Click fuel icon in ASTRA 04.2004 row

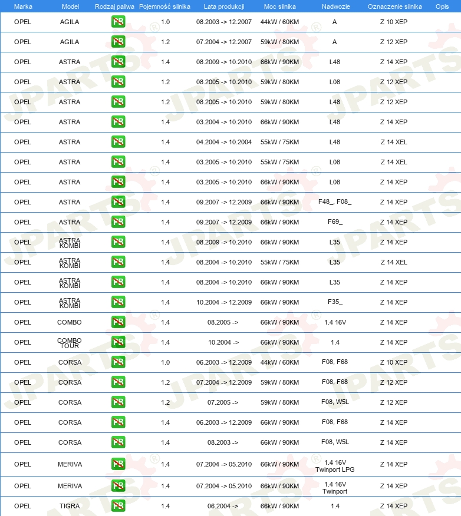[118, 142]
